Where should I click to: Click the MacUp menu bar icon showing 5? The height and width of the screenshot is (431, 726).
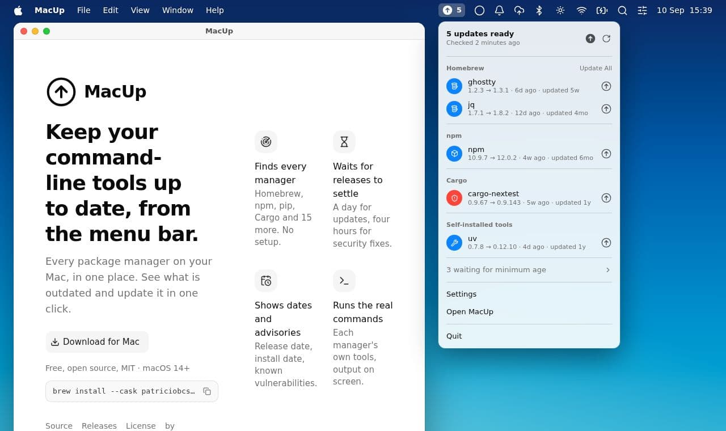point(451,10)
